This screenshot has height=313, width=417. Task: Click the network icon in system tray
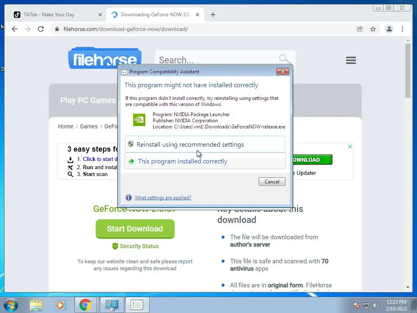coord(366,305)
